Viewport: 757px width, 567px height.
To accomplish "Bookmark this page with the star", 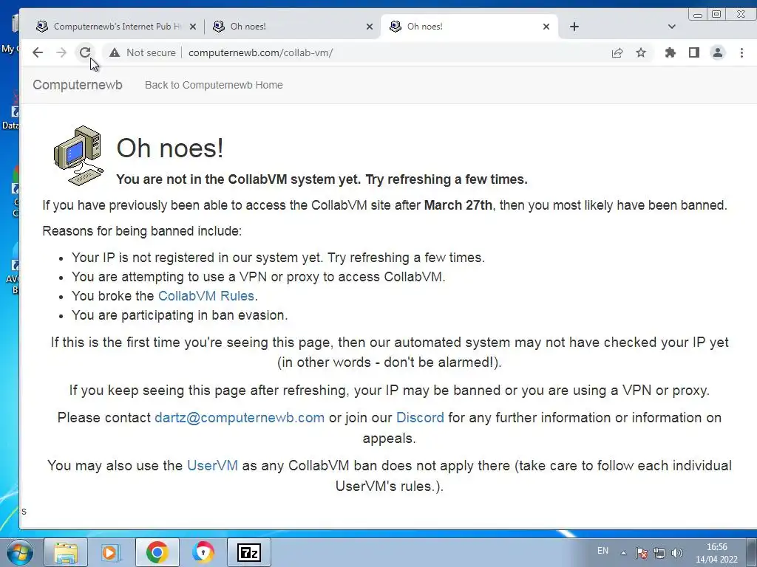I will (x=641, y=52).
